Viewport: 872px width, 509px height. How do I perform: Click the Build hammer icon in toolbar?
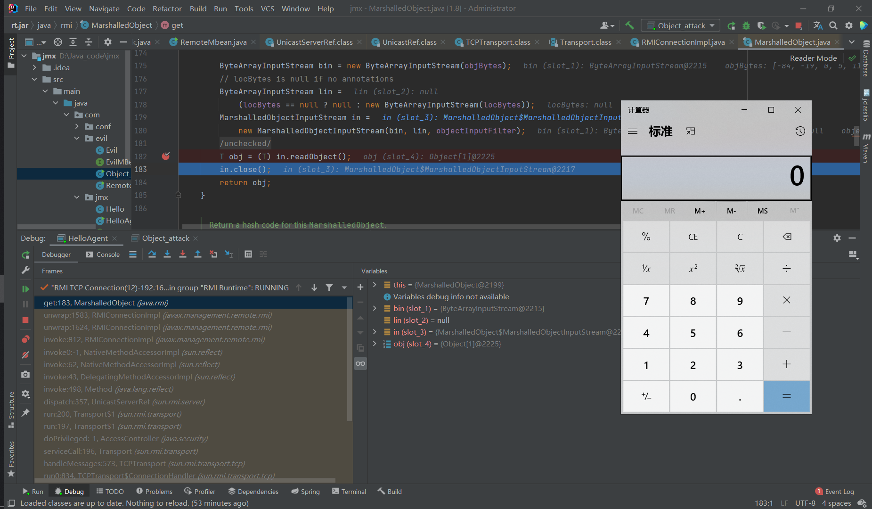point(629,25)
